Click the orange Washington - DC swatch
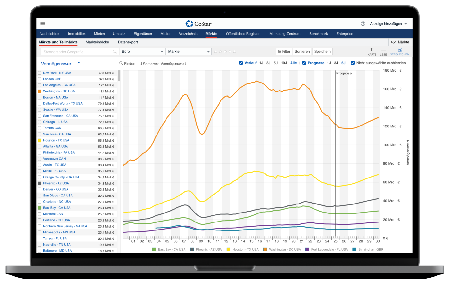This screenshot has height=287, width=450. tap(40, 91)
